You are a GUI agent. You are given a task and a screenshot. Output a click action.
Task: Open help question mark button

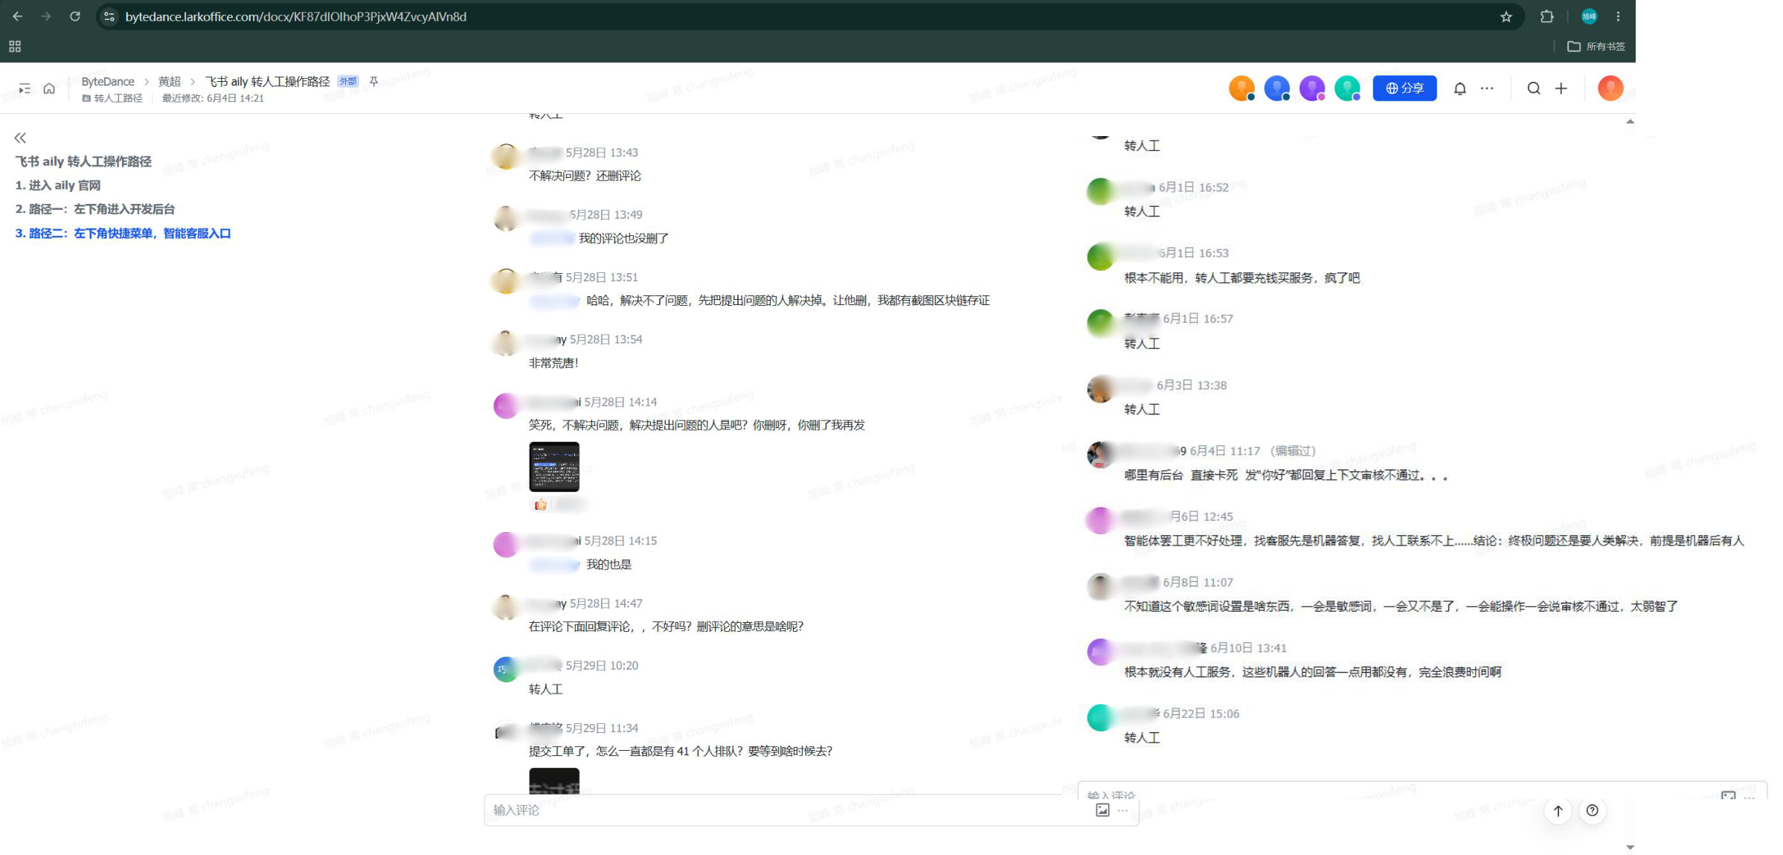[x=1593, y=811]
